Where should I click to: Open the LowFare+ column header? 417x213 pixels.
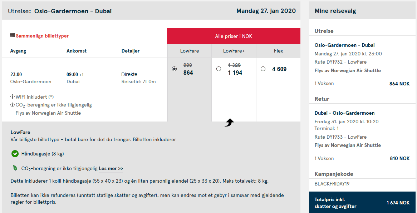tap(234, 50)
